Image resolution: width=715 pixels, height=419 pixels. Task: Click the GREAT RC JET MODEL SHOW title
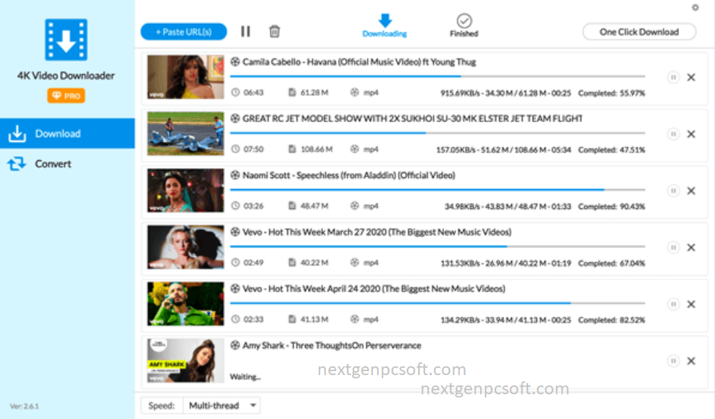click(413, 118)
